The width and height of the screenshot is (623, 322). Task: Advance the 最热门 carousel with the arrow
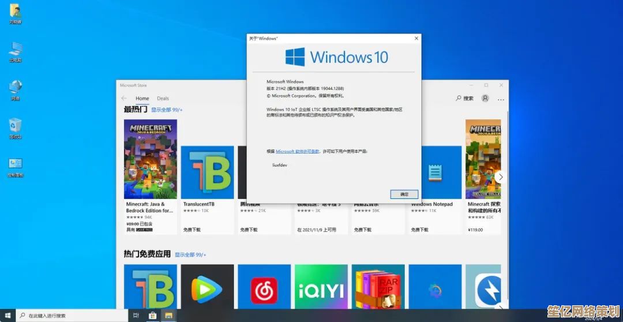500,177
